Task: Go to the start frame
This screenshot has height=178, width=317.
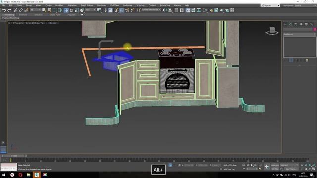Action: (244, 165)
